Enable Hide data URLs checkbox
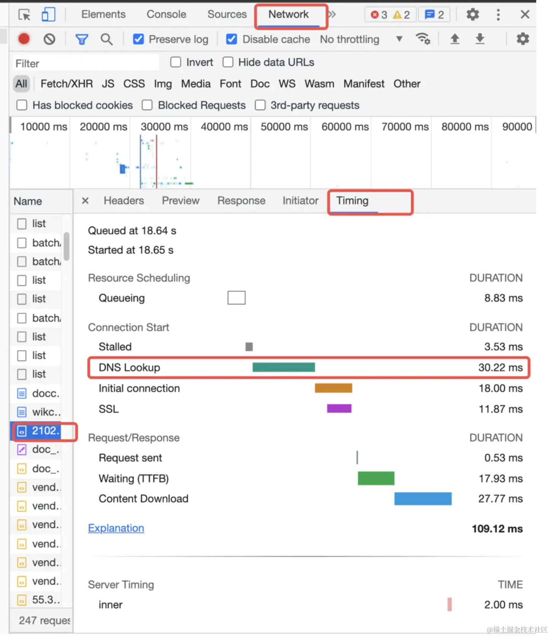 [228, 62]
